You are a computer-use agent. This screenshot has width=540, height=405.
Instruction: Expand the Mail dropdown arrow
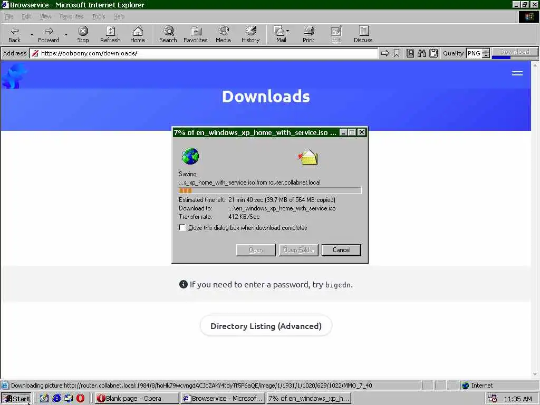[x=288, y=31]
